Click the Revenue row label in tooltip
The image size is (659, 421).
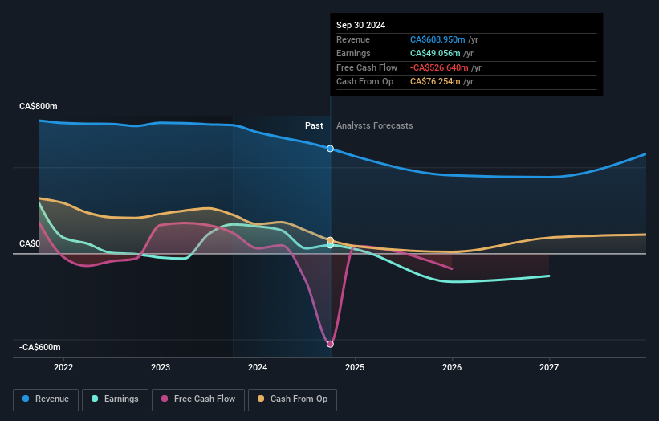point(353,39)
